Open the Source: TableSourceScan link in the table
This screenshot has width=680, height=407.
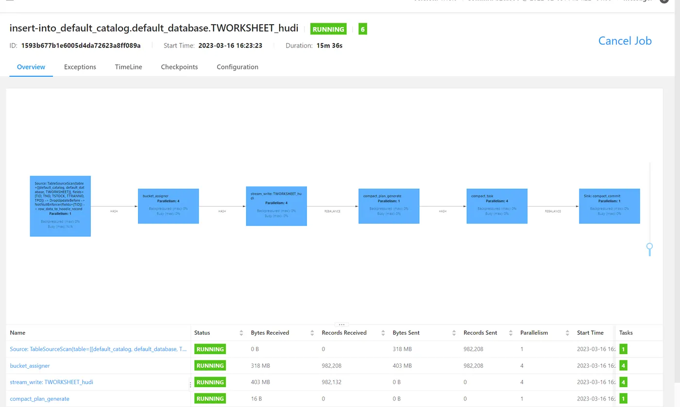coord(98,349)
